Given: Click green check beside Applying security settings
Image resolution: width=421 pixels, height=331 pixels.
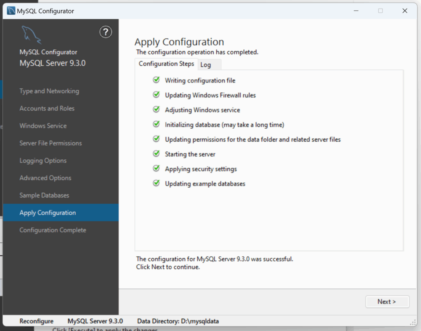Looking at the screenshot, I should tap(156, 169).
